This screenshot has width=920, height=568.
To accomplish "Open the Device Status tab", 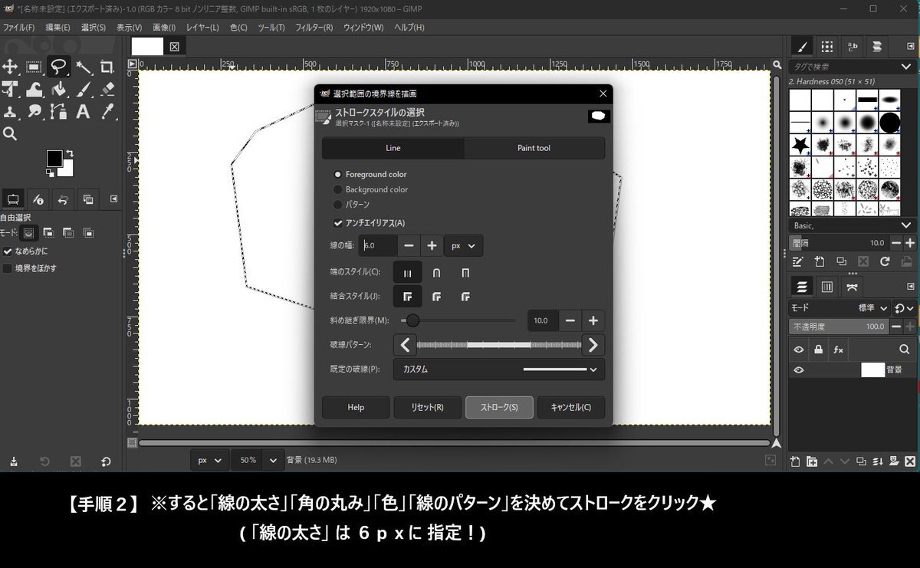I will (38, 199).
